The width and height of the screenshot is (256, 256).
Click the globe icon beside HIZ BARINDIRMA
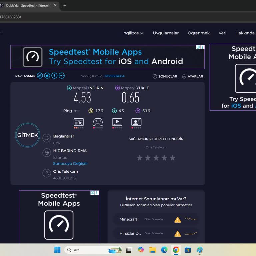[47, 153]
